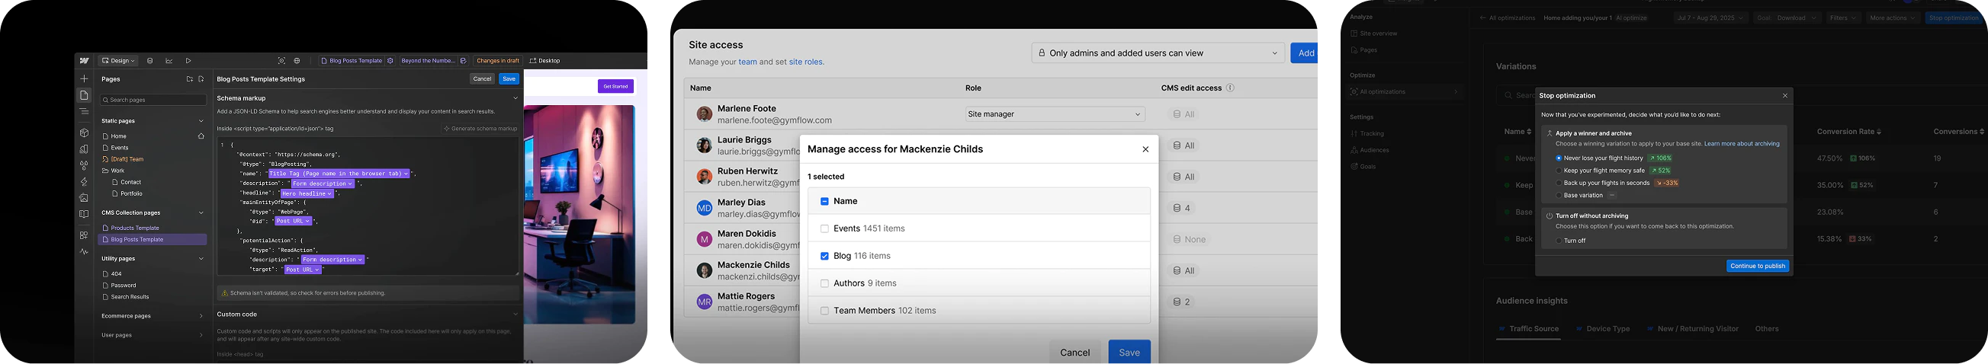The width and height of the screenshot is (1988, 364).
Task: Open the Design mode dropdown
Action: point(118,61)
